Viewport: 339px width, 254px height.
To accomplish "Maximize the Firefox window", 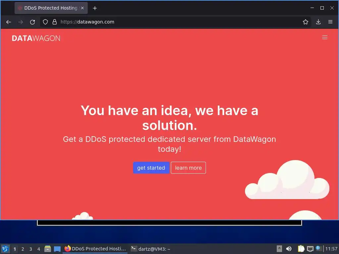I will [x=322, y=8].
